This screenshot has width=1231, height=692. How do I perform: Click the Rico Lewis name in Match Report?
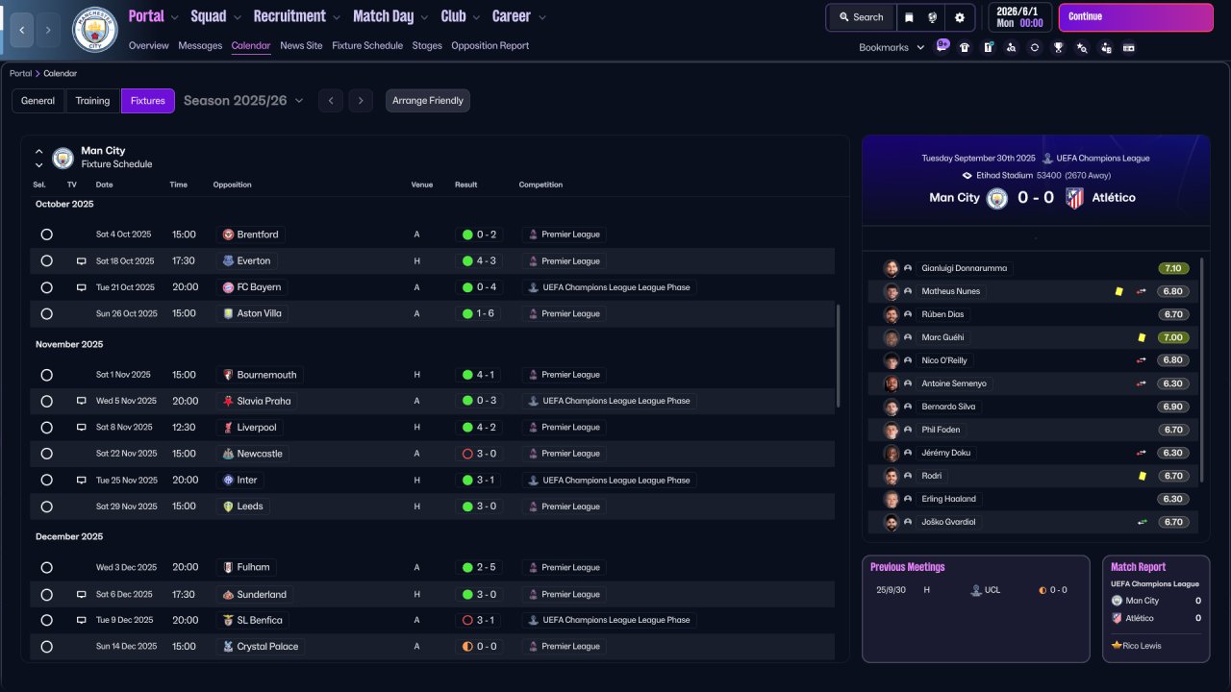pyautogui.click(x=1142, y=646)
